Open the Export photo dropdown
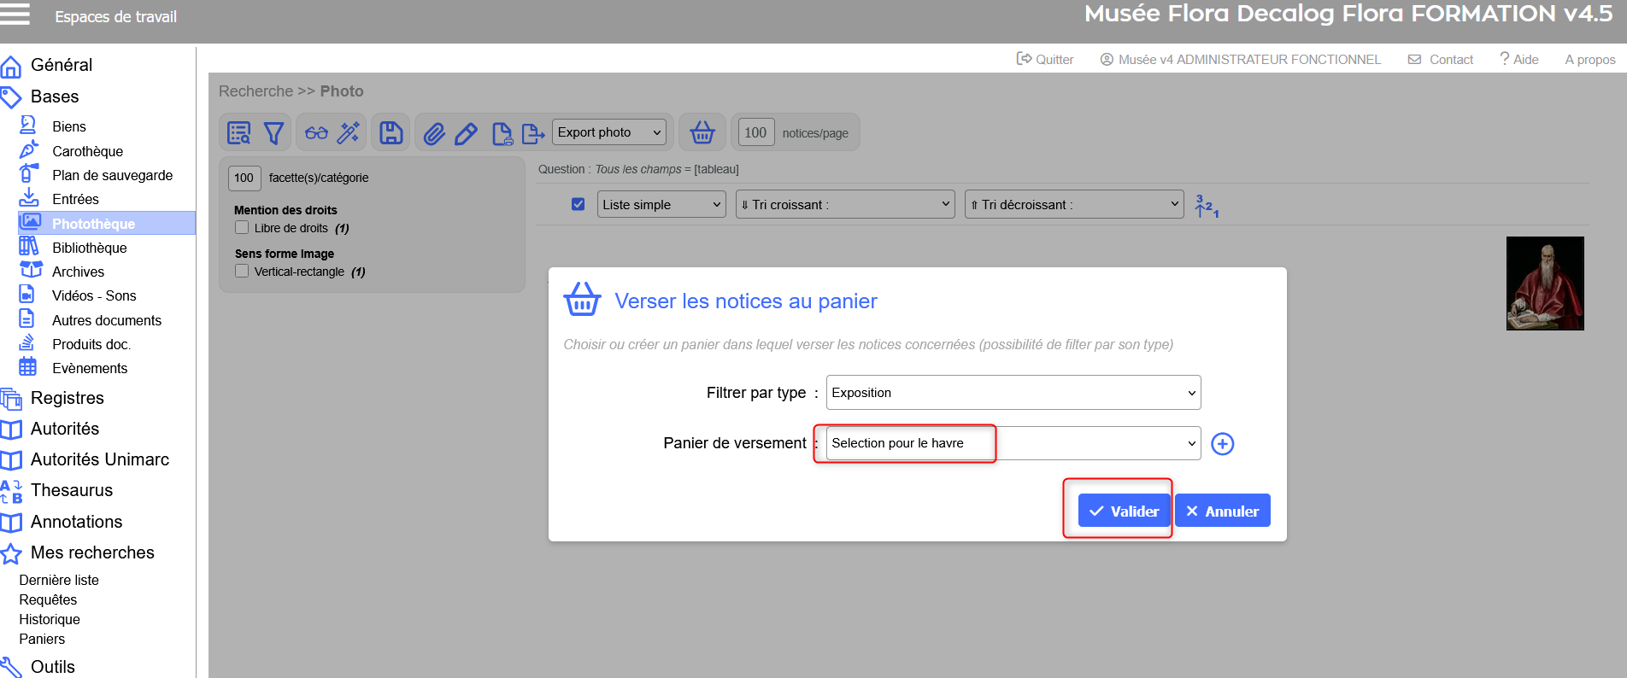 pos(608,132)
